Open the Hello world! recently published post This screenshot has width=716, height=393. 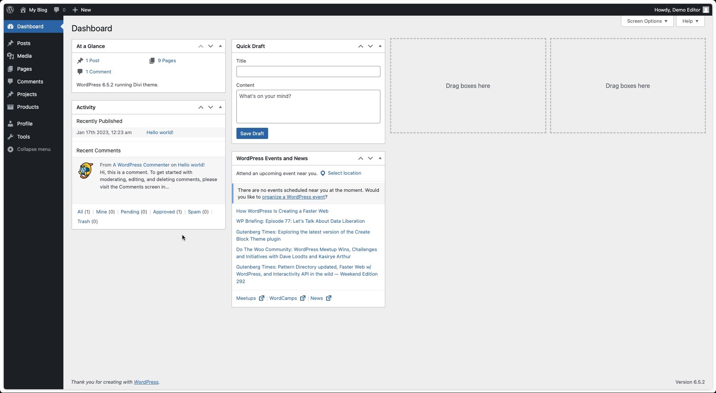[x=160, y=133]
